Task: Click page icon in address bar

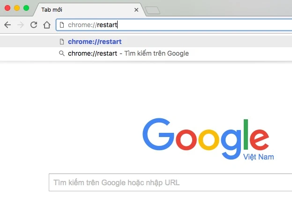Action: point(61,25)
